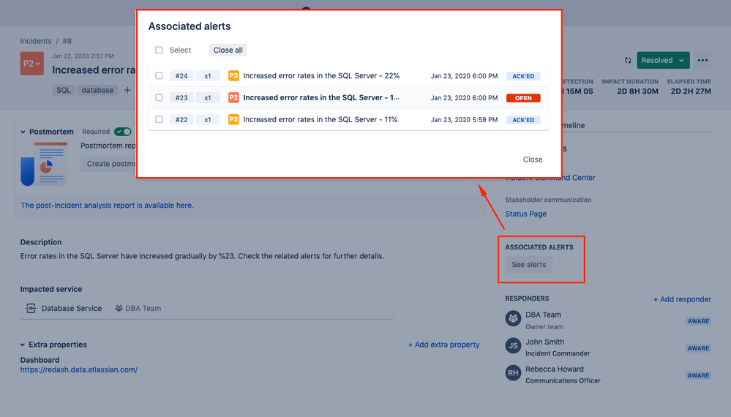
Task: Close the Associated alerts dialog
Action: [x=533, y=159]
